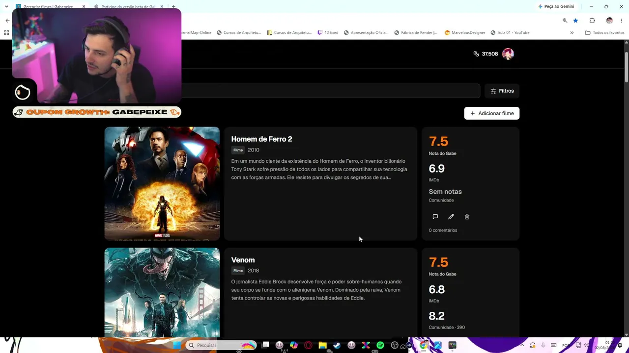Viewport: 629px width, 353px height.
Task: Click the 2018 year of Venom
Action: pyautogui.click(x=254, y=271)
